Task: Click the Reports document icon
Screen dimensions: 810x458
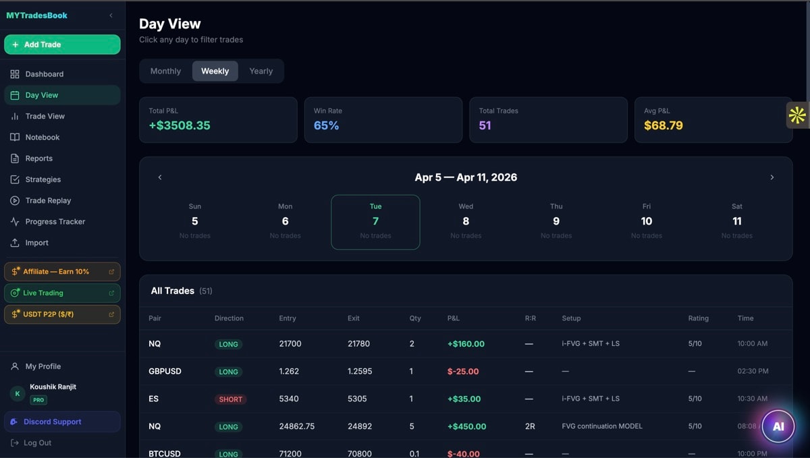Action: coord(15,159)
